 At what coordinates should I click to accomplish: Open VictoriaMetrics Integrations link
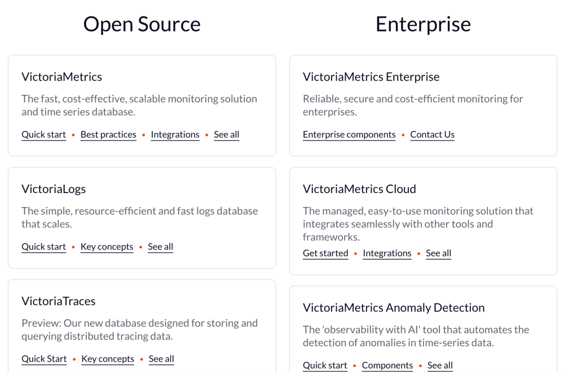175,134
